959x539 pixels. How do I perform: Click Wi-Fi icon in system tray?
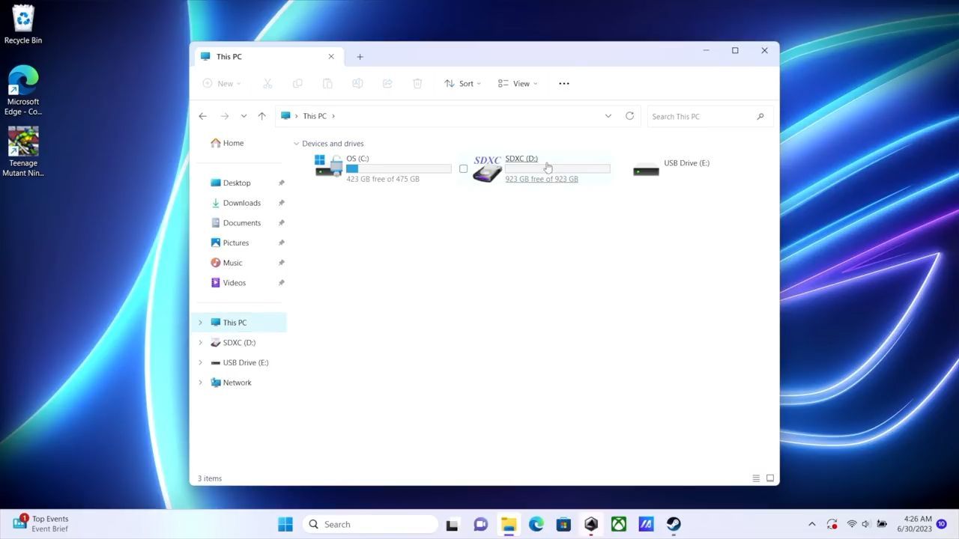pyautogui.click(x=852, y=524)
